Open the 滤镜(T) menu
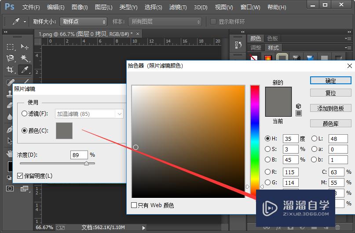This screenshot has width=355, height=233. [x=178, y=7]
